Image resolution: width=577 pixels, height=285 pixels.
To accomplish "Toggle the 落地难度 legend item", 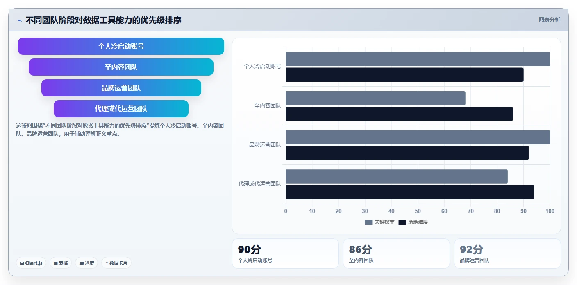I will [x=413, y=222].
